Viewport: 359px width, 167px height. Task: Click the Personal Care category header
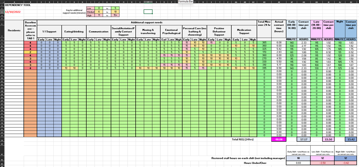click(195, 32)
